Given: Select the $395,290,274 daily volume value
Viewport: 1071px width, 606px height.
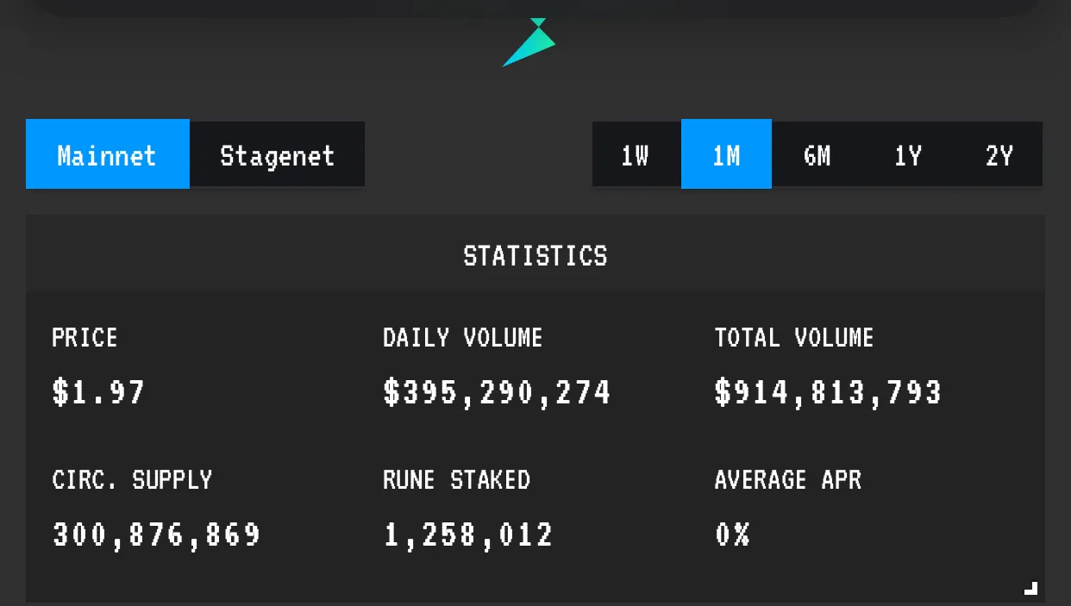Looking at the screenshot, I should coord(498,392).
